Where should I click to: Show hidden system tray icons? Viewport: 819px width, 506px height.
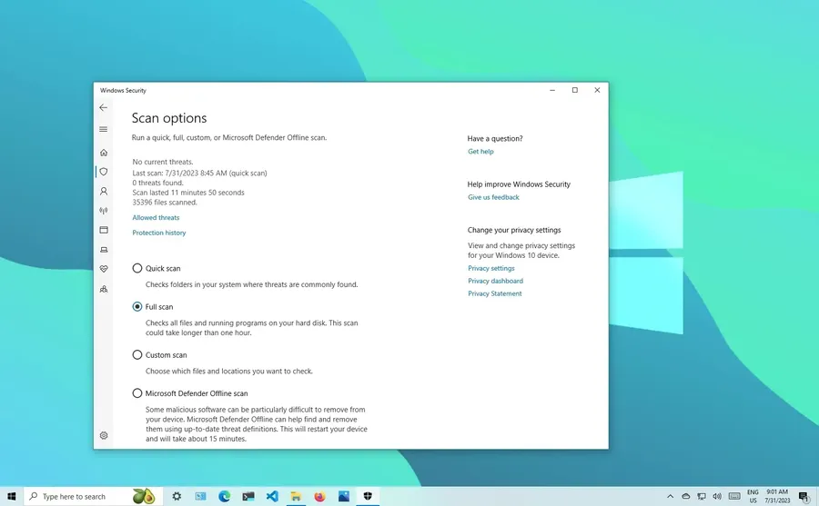pos(670,496)
